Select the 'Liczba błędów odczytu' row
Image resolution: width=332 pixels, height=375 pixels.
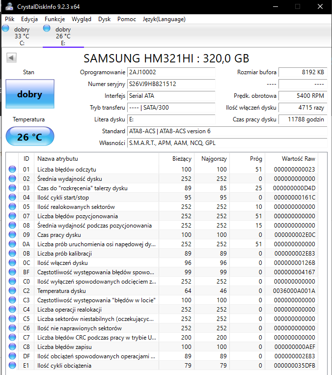(162, 169)
